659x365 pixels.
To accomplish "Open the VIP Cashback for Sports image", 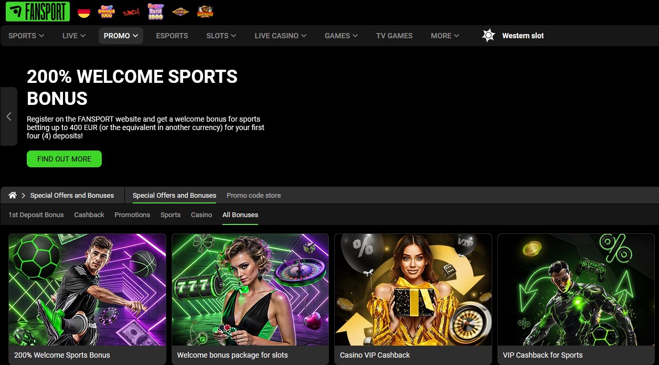I will tap(576, 289).
